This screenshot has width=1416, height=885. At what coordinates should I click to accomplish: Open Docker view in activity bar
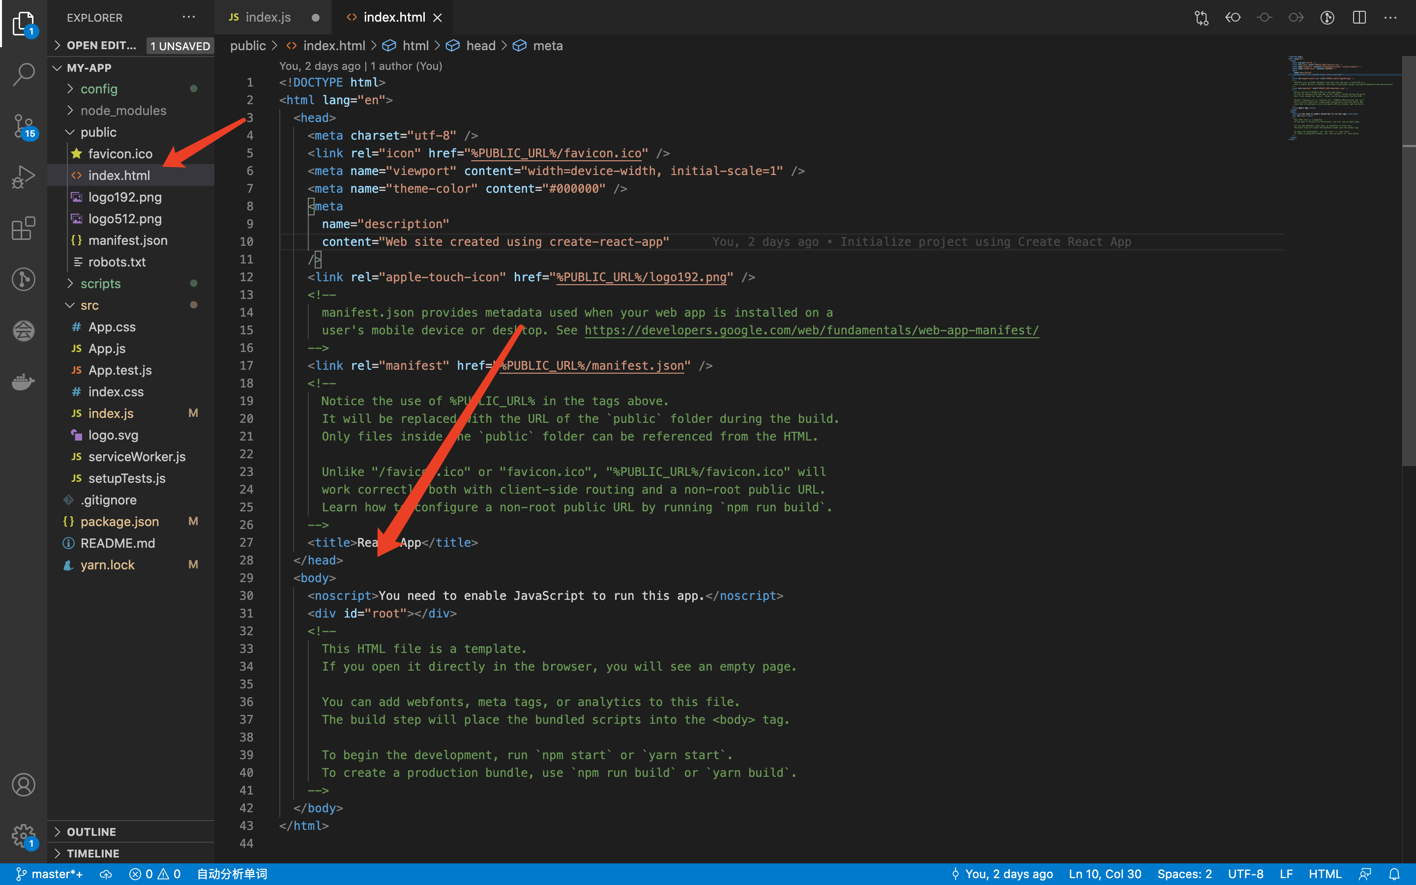pos(24,382)
